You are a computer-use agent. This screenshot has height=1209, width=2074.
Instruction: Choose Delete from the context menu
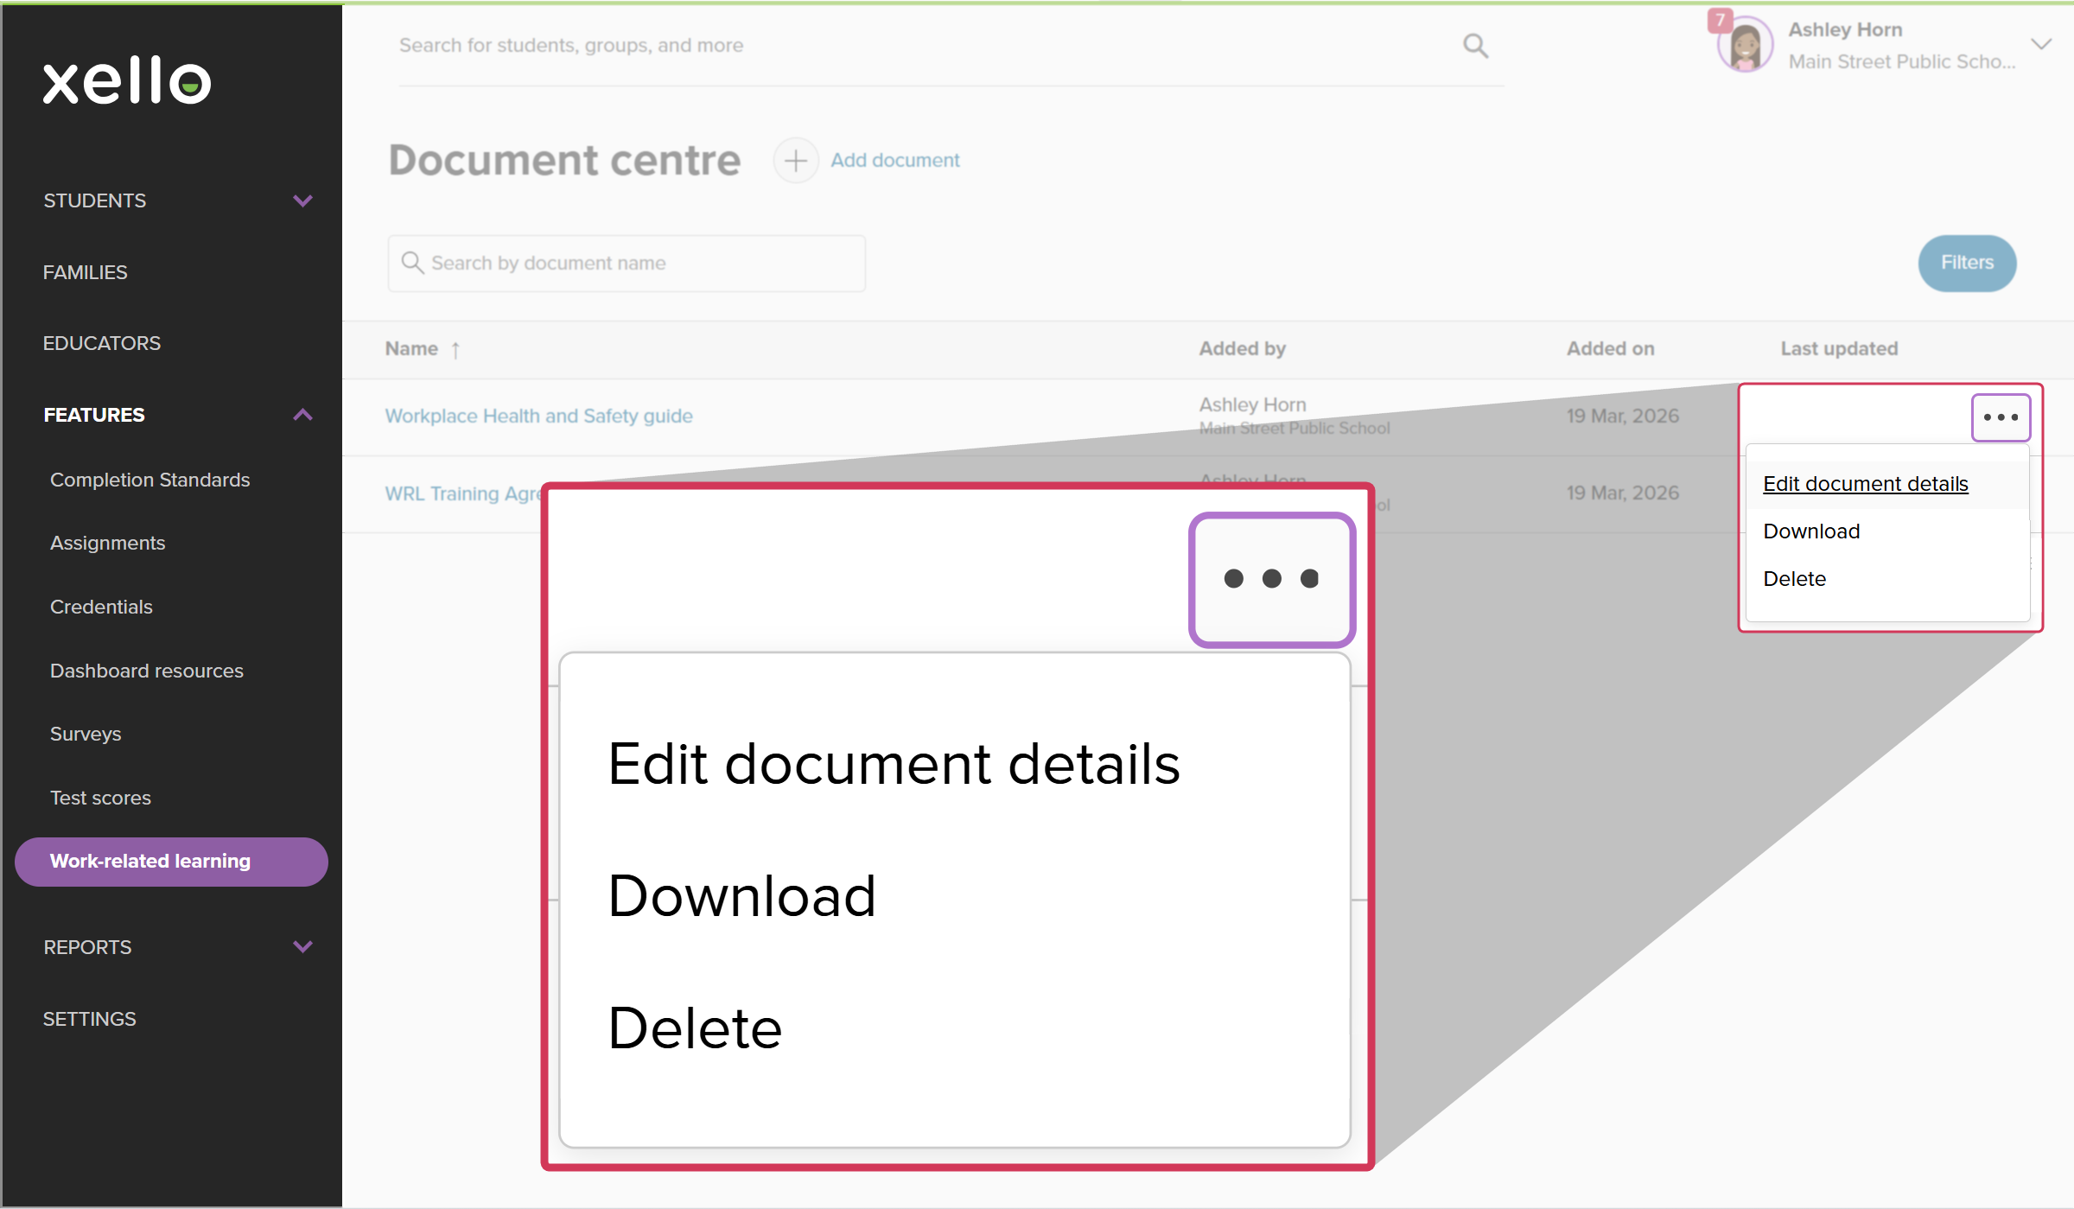pyautogui.click(x=1794, y=579)
